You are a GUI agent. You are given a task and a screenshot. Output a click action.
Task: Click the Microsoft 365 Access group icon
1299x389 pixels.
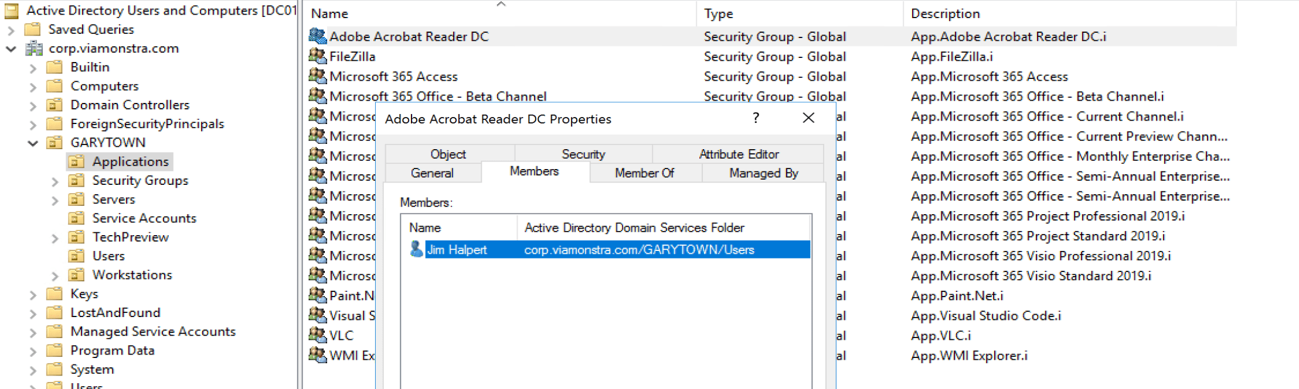[x=317, y=76]
